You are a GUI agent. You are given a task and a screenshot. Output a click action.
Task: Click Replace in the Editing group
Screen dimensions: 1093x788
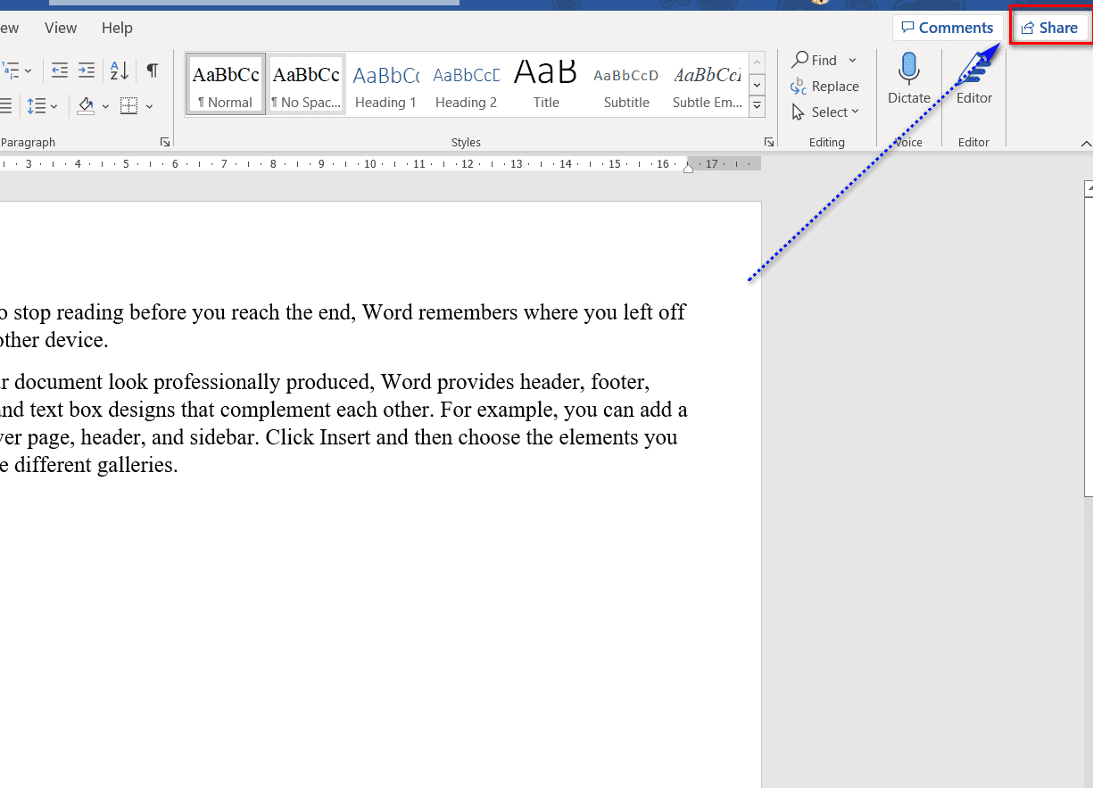tap(825, 87)
